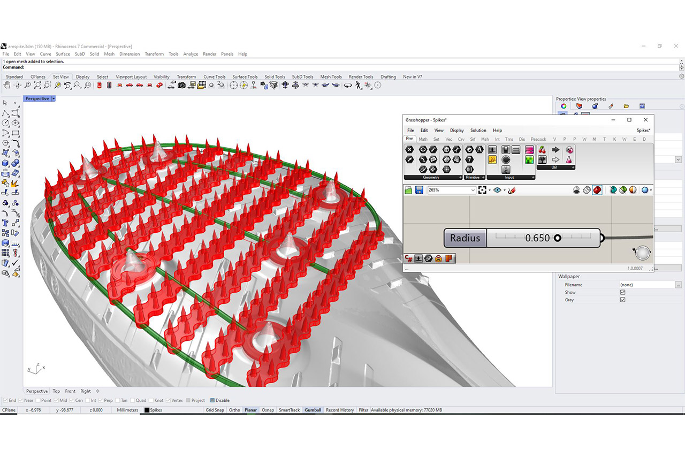Toggle the Point osnap checkbox
This screenshot has width=685, height=457.
point(38,400)
